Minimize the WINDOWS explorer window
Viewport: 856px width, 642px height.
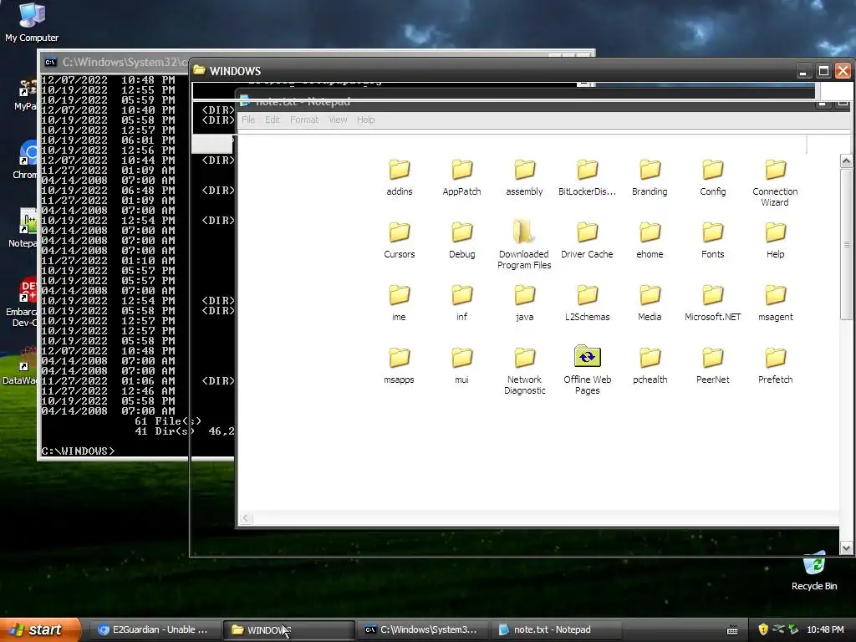[x=803, y=71]
